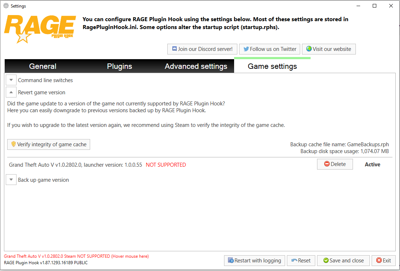Click the Exit button
Screen dimensions: 400x271
384,261
